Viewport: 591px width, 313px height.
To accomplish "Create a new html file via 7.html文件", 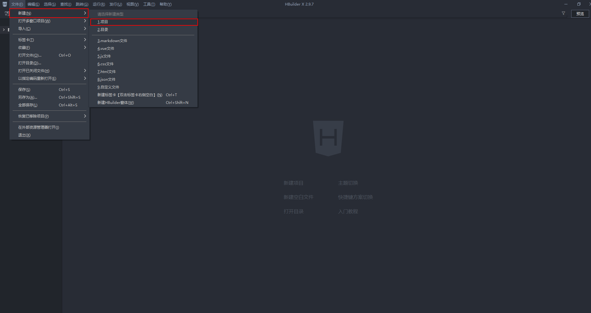I will (106, 71).
